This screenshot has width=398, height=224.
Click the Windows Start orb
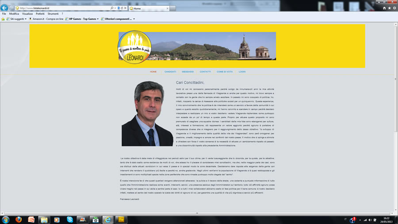(x=6, y=220)
